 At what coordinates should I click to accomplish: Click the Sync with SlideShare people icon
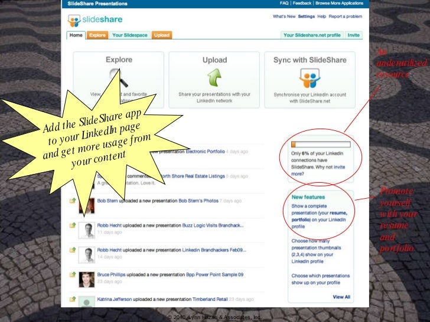(310, 78)
